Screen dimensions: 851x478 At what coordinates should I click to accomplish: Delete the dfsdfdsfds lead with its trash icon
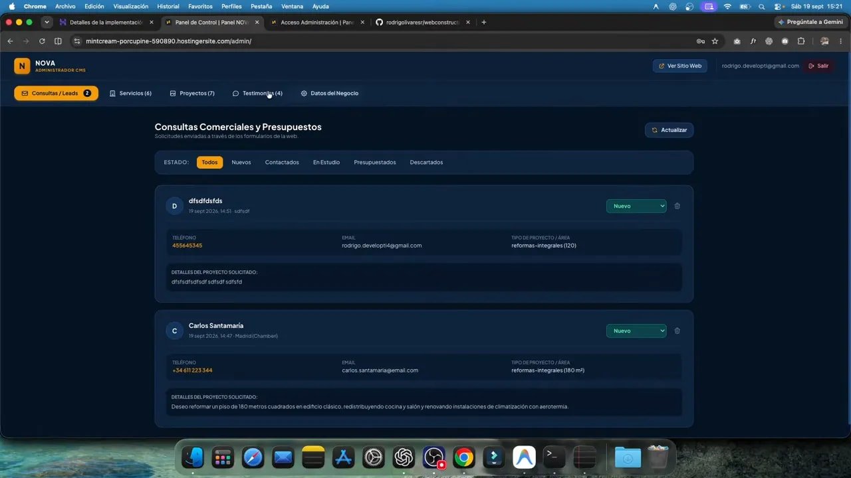pos(677,206)
